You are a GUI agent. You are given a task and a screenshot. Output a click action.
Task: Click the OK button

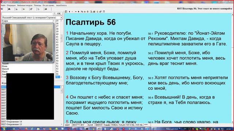59,13
